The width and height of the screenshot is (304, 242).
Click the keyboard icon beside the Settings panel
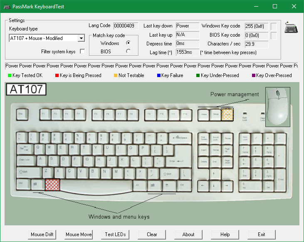click(291, 27)
